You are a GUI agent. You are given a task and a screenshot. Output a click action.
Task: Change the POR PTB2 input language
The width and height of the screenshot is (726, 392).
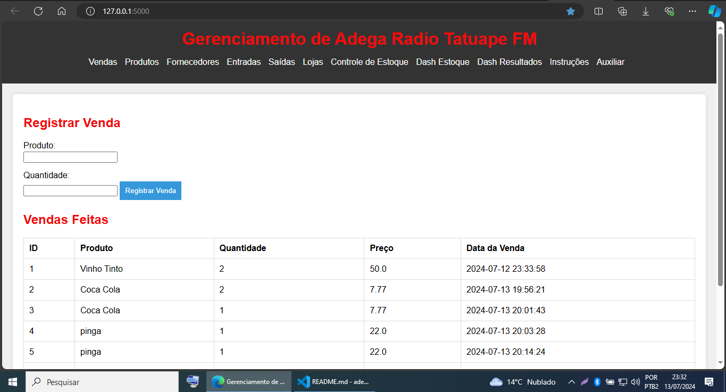click(x=652, y=382)
